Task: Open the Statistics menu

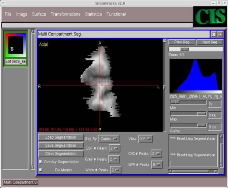Action: (93, 14)
